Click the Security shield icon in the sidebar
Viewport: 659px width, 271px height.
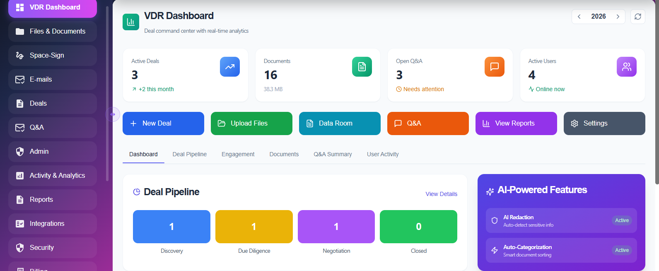(20, 248)
